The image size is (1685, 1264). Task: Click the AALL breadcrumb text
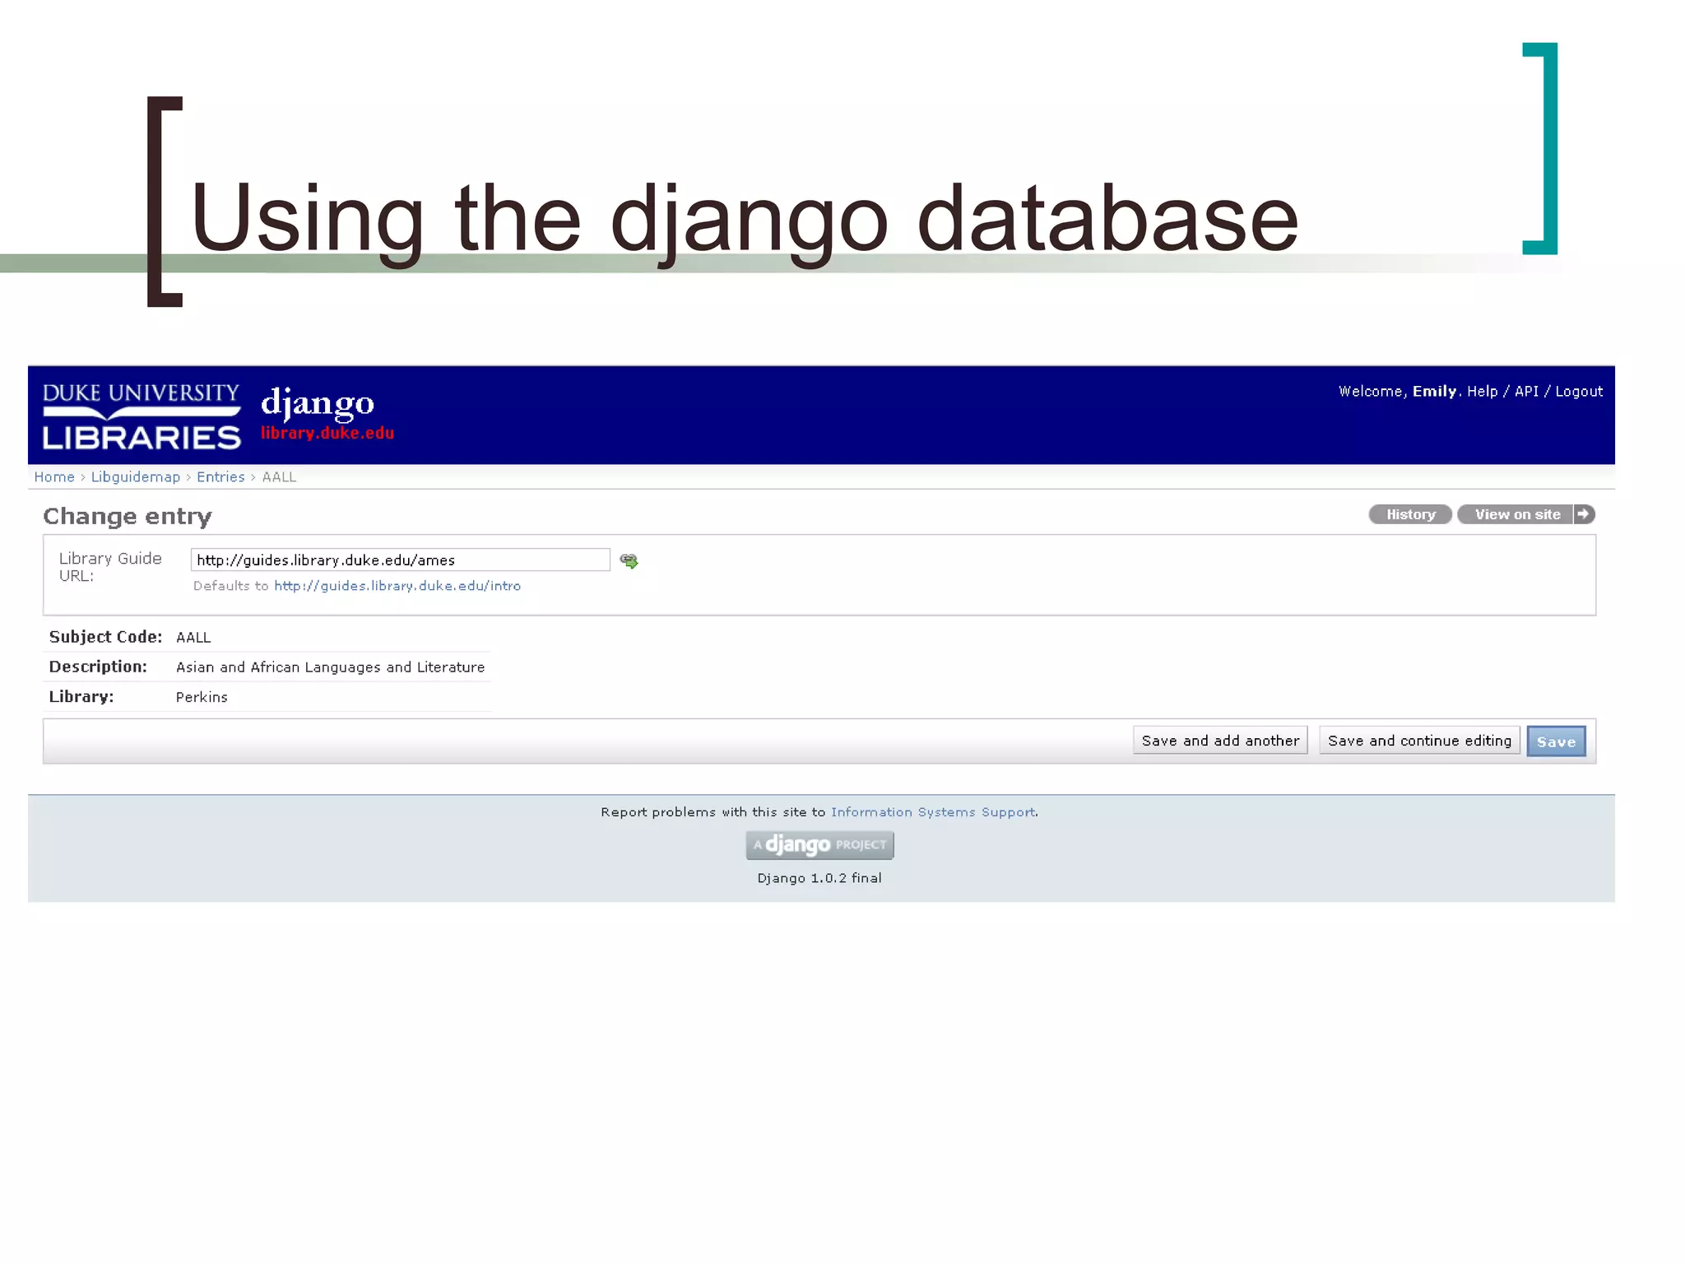click(x=279, y=477)
